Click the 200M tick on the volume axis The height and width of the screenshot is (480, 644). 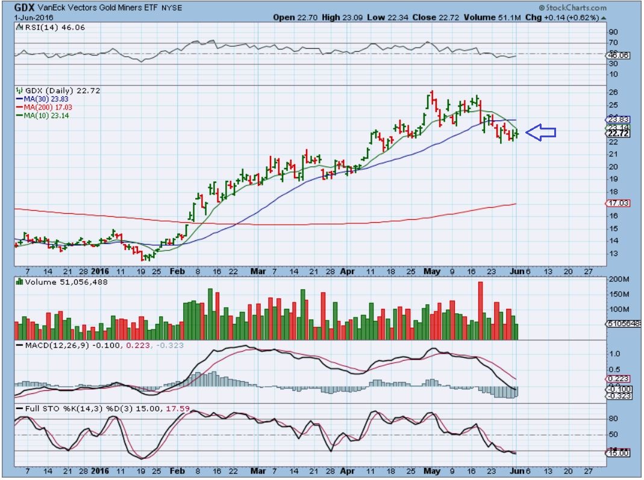[x=619, y=279]
